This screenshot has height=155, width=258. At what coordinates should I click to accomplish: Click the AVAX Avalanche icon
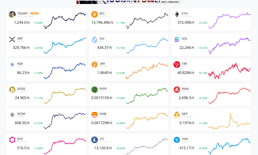click(177, 90)
